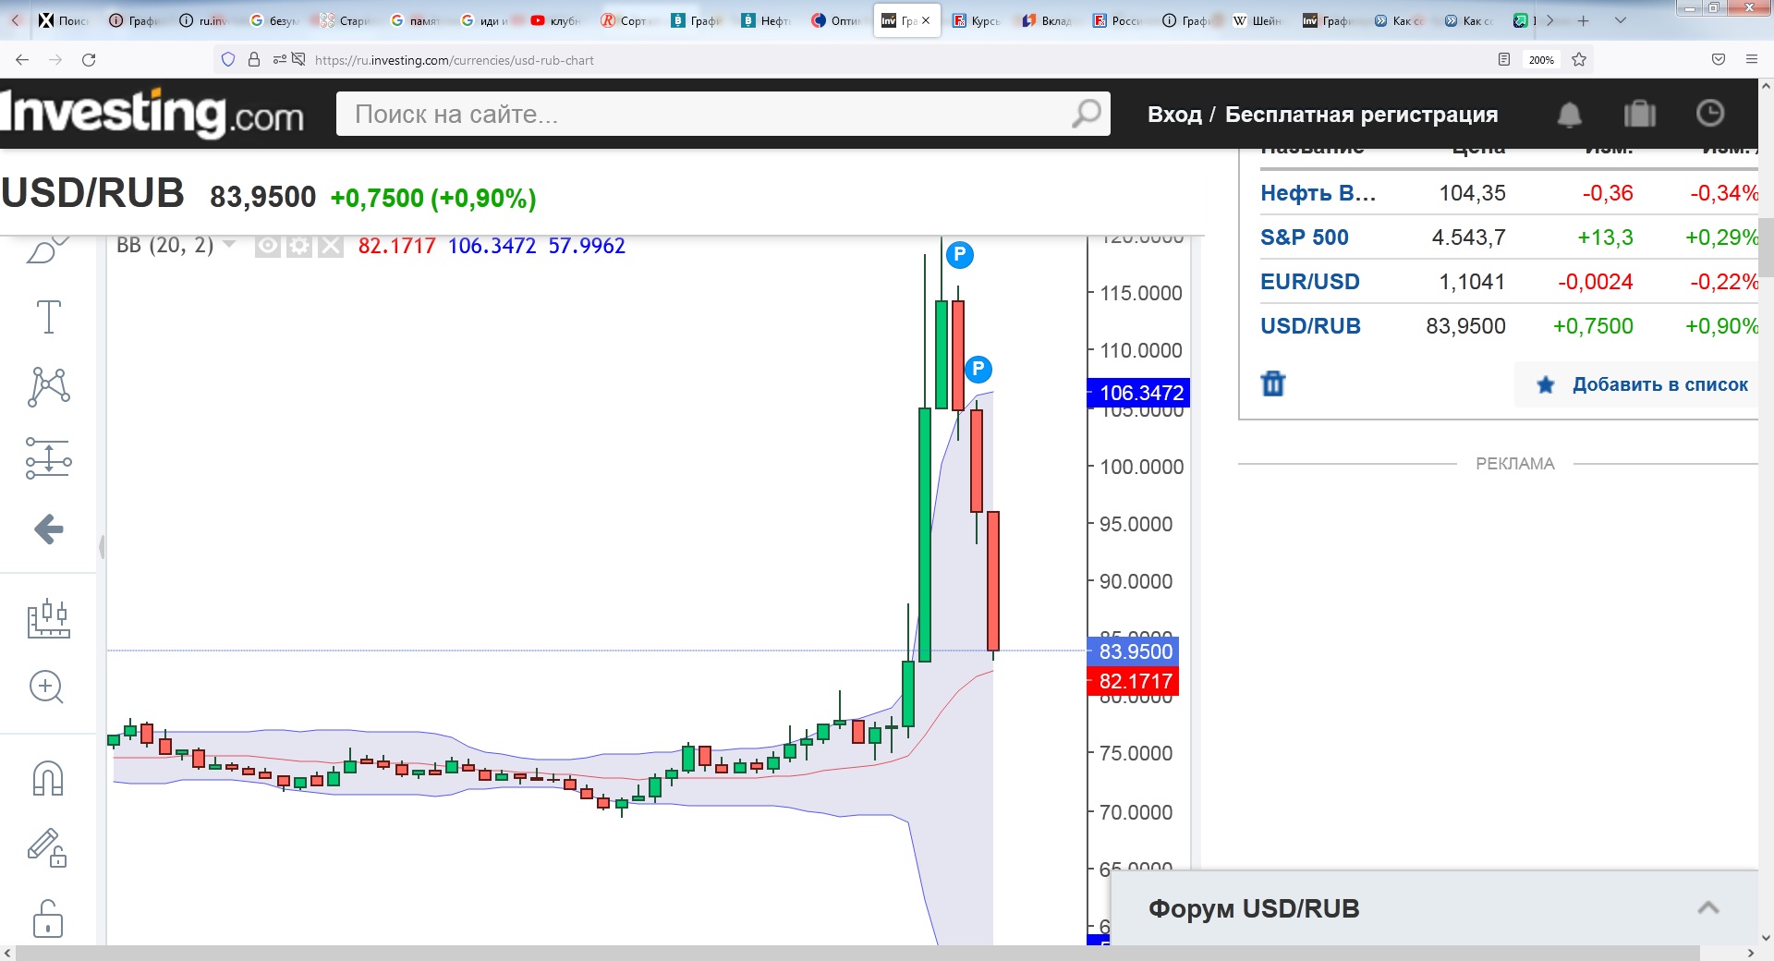The height and width of the screenshot is (961, 1774).
Task: Switch to the 'Вклад' tab
Action: coord(1047,20)
